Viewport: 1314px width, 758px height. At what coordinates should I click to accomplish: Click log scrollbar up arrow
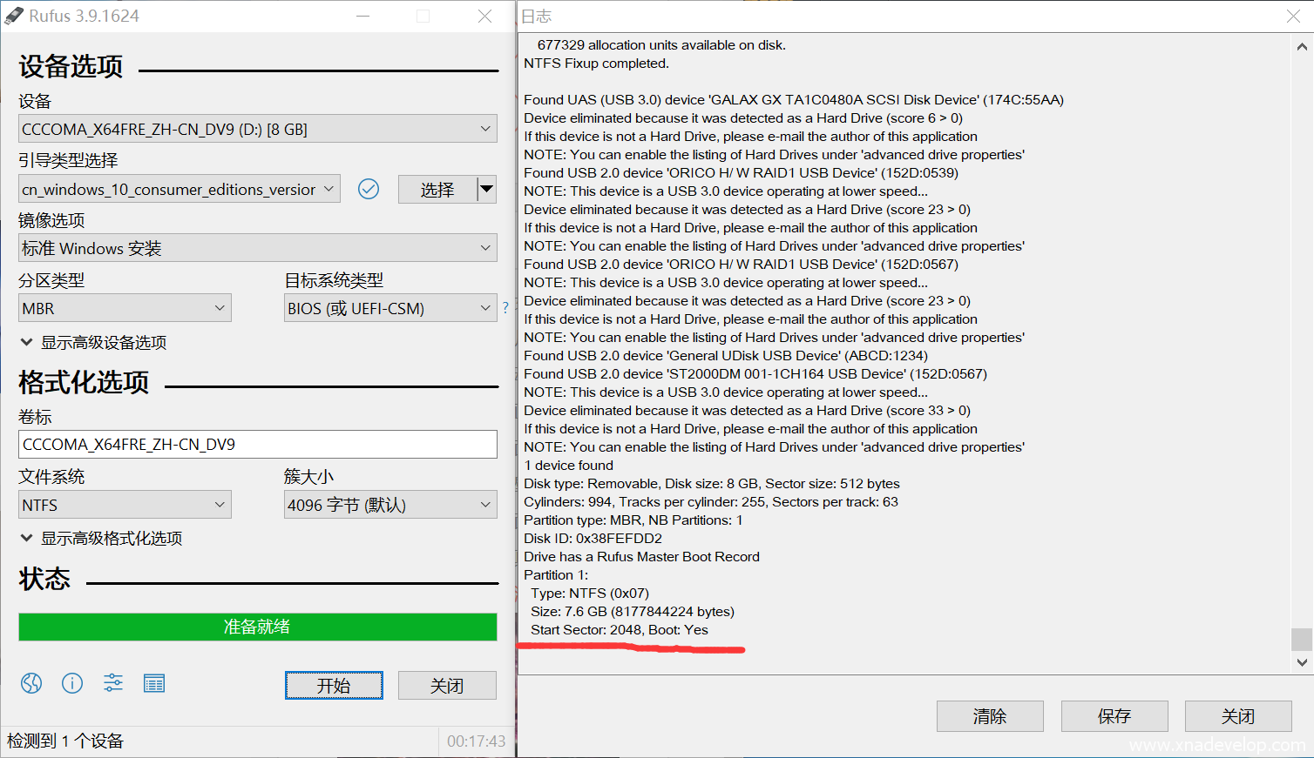tap(1302, 47)
